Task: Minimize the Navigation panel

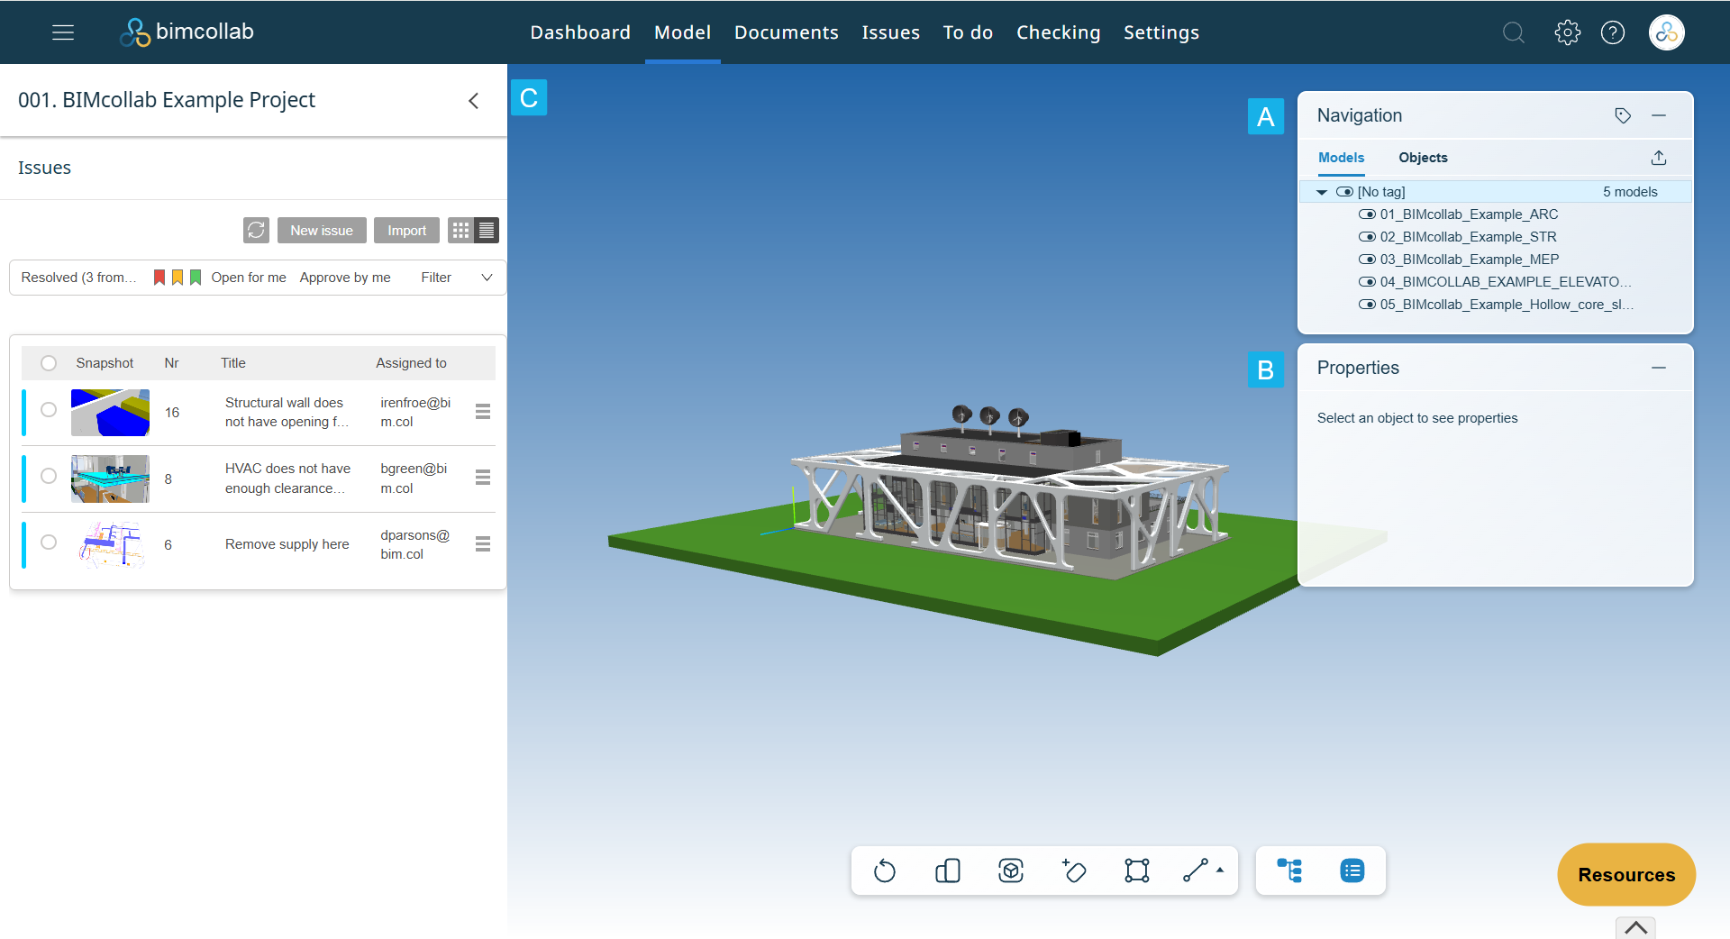Action: (x=1659, y=115)
